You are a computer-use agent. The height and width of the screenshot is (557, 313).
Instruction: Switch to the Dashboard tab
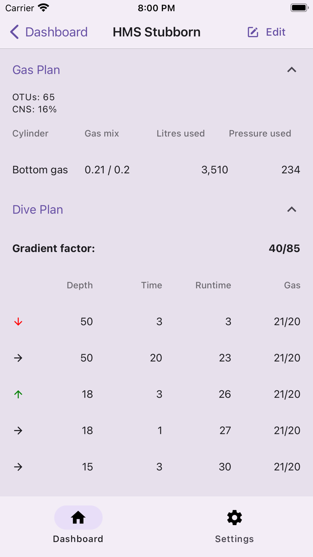coord(78,526)
